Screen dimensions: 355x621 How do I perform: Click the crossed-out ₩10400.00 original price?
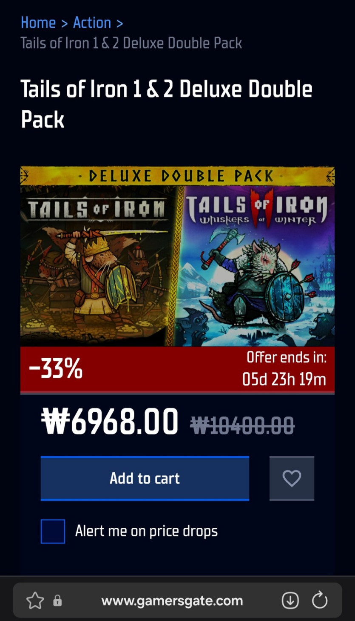coord(242,425)
